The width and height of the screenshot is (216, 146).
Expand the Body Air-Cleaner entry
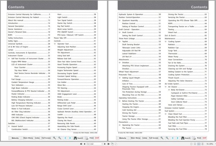169,90
